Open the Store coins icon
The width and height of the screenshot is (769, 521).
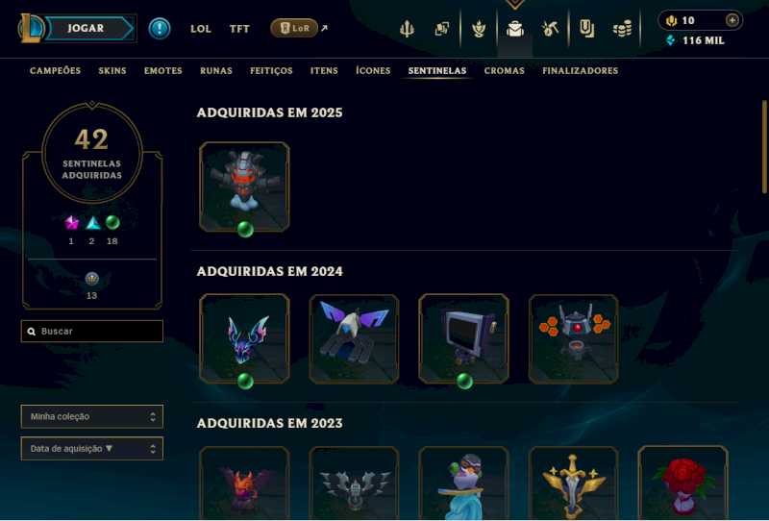pyautogui.click(x=622, y=30)
